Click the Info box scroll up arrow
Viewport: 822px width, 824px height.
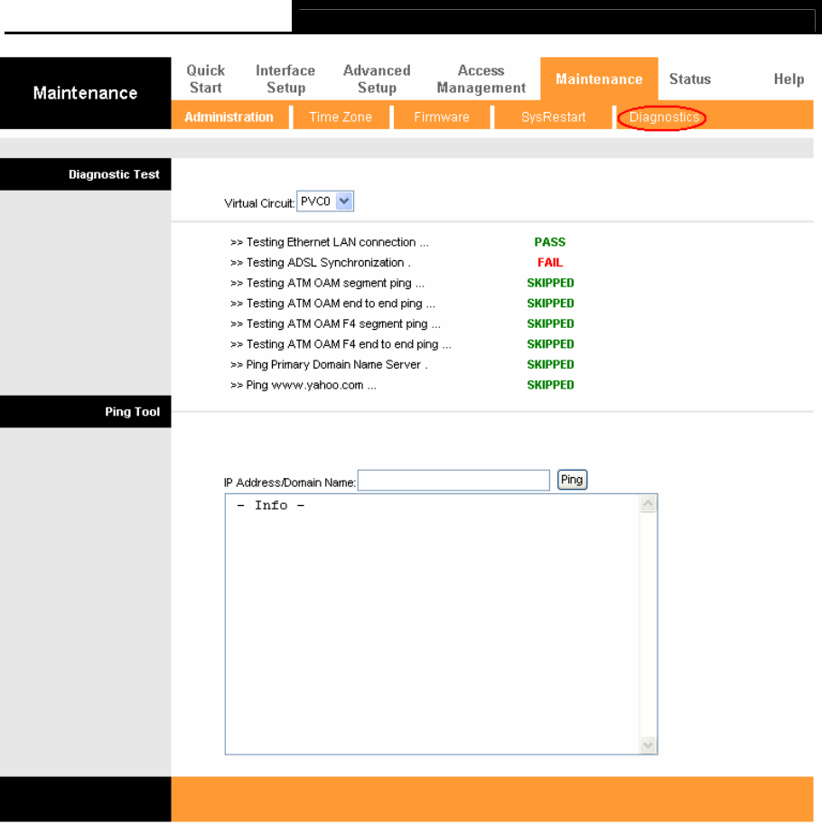pos(649,504)
